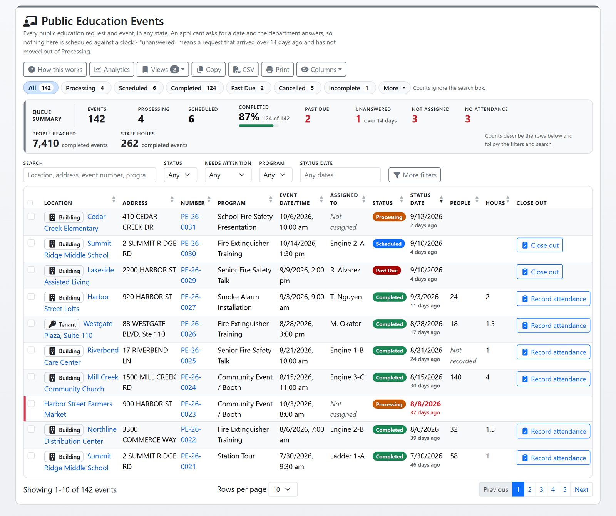Click Building badge for Lakeside Assisted Living

pos(64,271)
